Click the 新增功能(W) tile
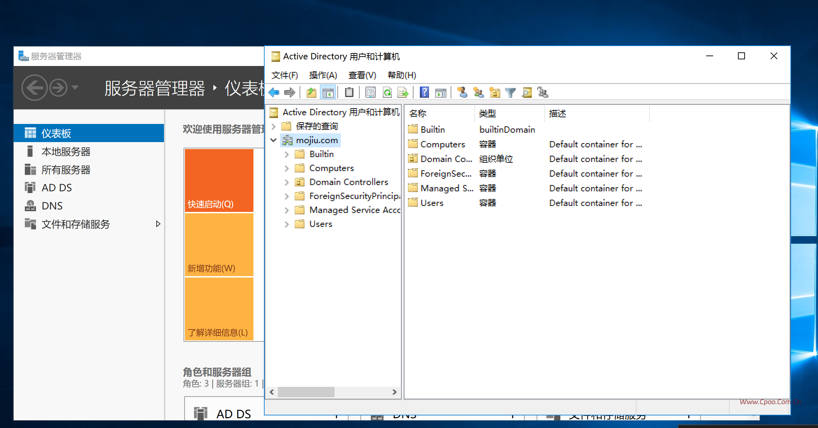 [219, 245]
